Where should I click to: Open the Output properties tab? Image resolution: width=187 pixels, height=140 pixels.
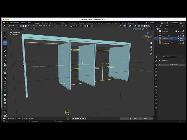tap(156, 69)
